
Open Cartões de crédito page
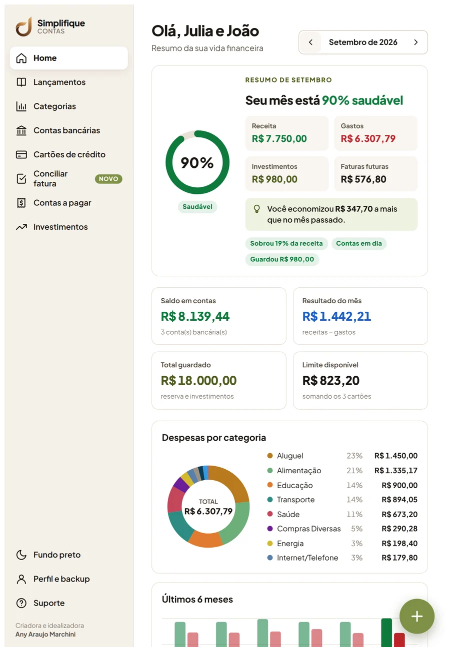(x=69, y=154)
